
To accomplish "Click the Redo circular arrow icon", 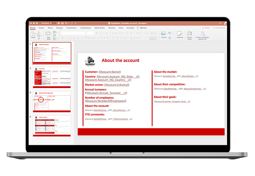I will 71,23.
